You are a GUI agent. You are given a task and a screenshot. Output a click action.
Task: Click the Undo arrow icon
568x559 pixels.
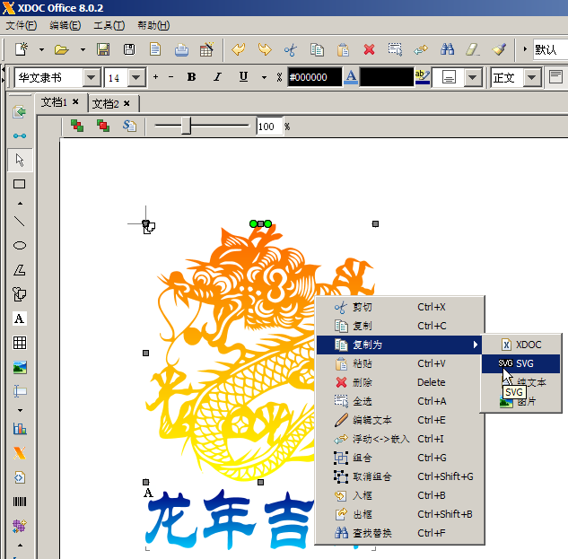click(239, 49)
